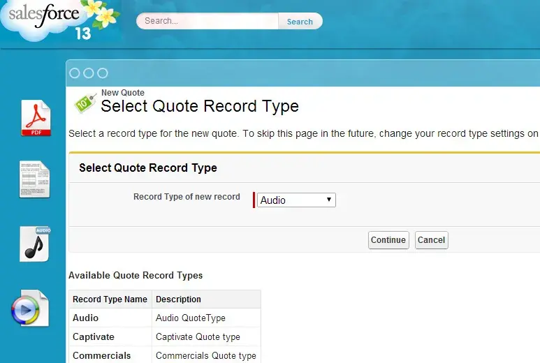The width and height of the screenshot is (540, 363).
Task: Click the Salesforce cloud logo
Action: [x=59, y=21]
